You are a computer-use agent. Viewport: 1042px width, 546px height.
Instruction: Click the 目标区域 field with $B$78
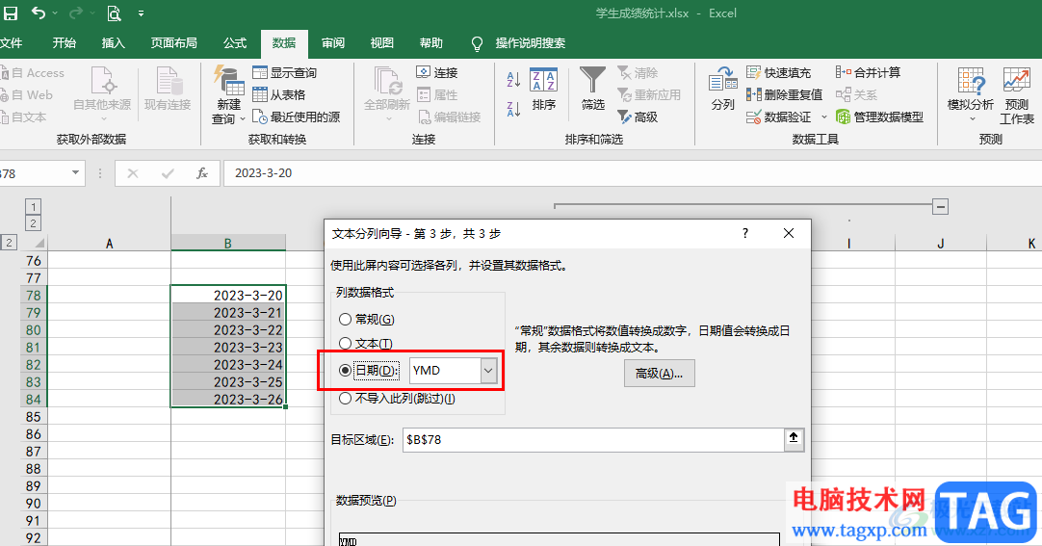(x=593, y=440)
